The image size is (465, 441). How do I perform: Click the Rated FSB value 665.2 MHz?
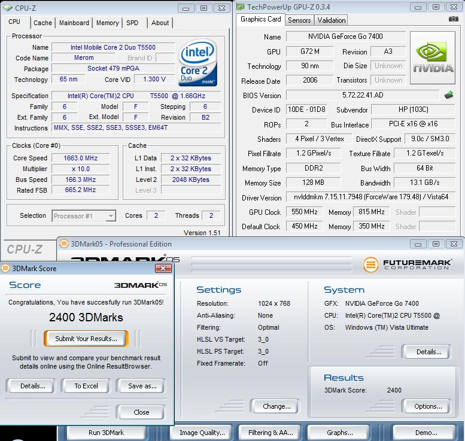click(80, 190)
